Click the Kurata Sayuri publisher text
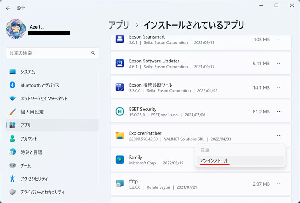The height and width of the screenshot is (203, 300). coord(158,187)
